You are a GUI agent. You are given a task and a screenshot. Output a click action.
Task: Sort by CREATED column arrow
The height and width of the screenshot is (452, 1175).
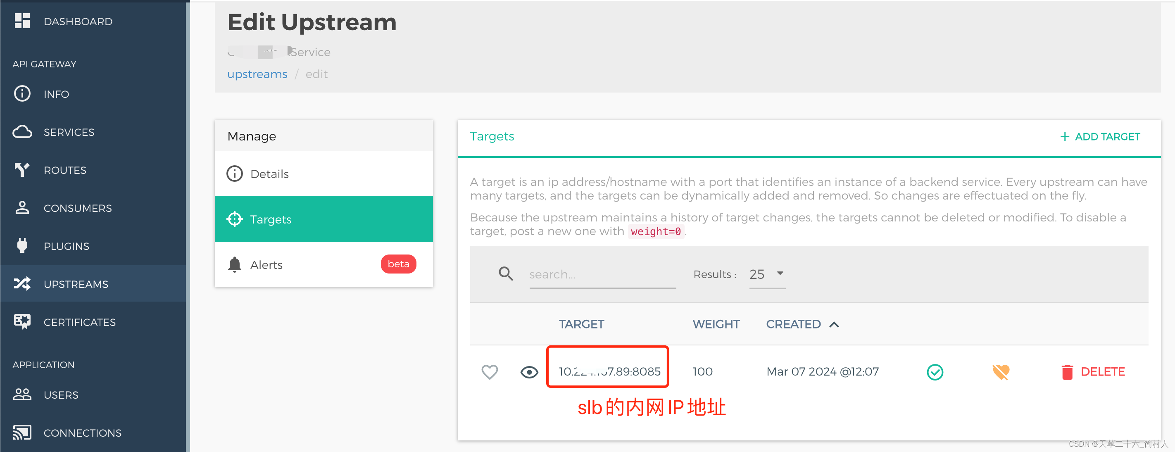(x=834, y=324)
